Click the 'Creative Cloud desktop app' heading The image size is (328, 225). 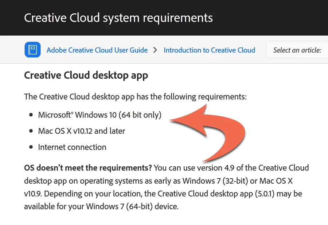click(86, 75)
